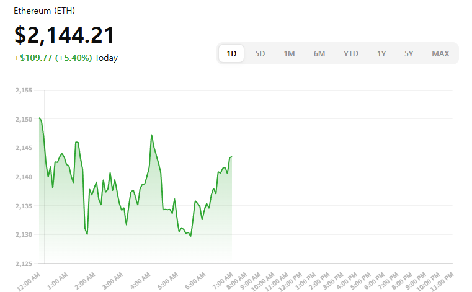Switch chart to 6M range
This screenshot has width=472, height=292.
pyautogui.click(x=319, y=53)
